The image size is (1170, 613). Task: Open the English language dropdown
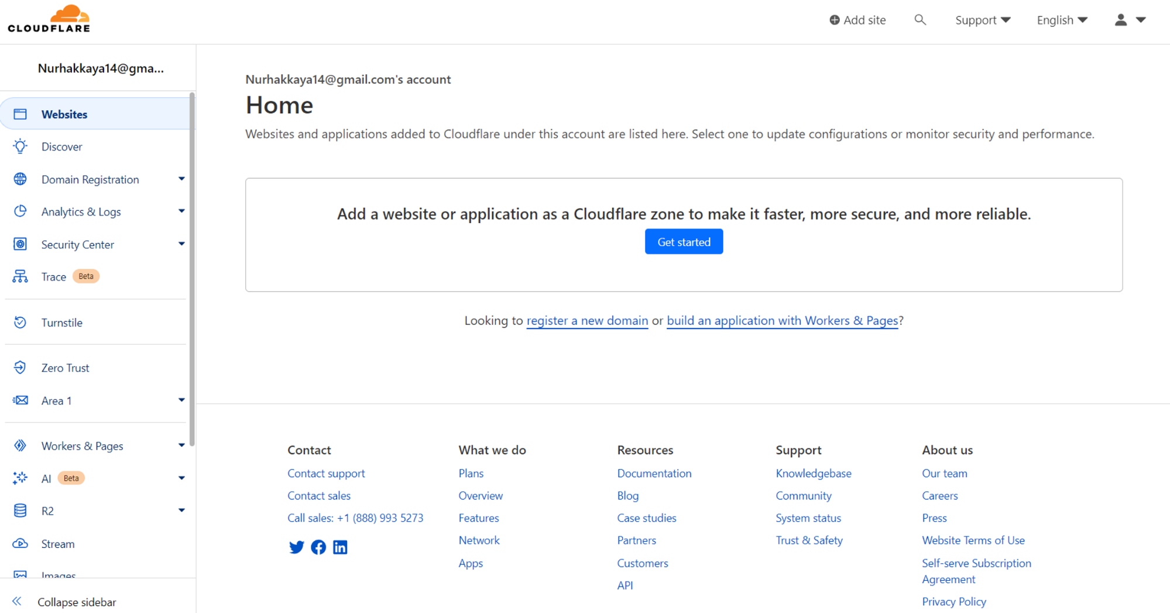(1062, 20)
